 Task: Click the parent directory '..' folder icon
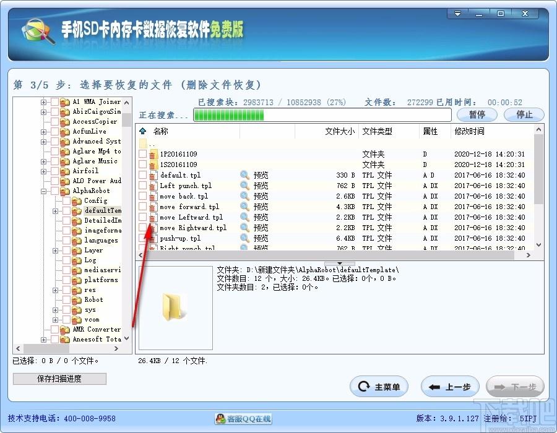pyautogui.click(x=143, y=144)
